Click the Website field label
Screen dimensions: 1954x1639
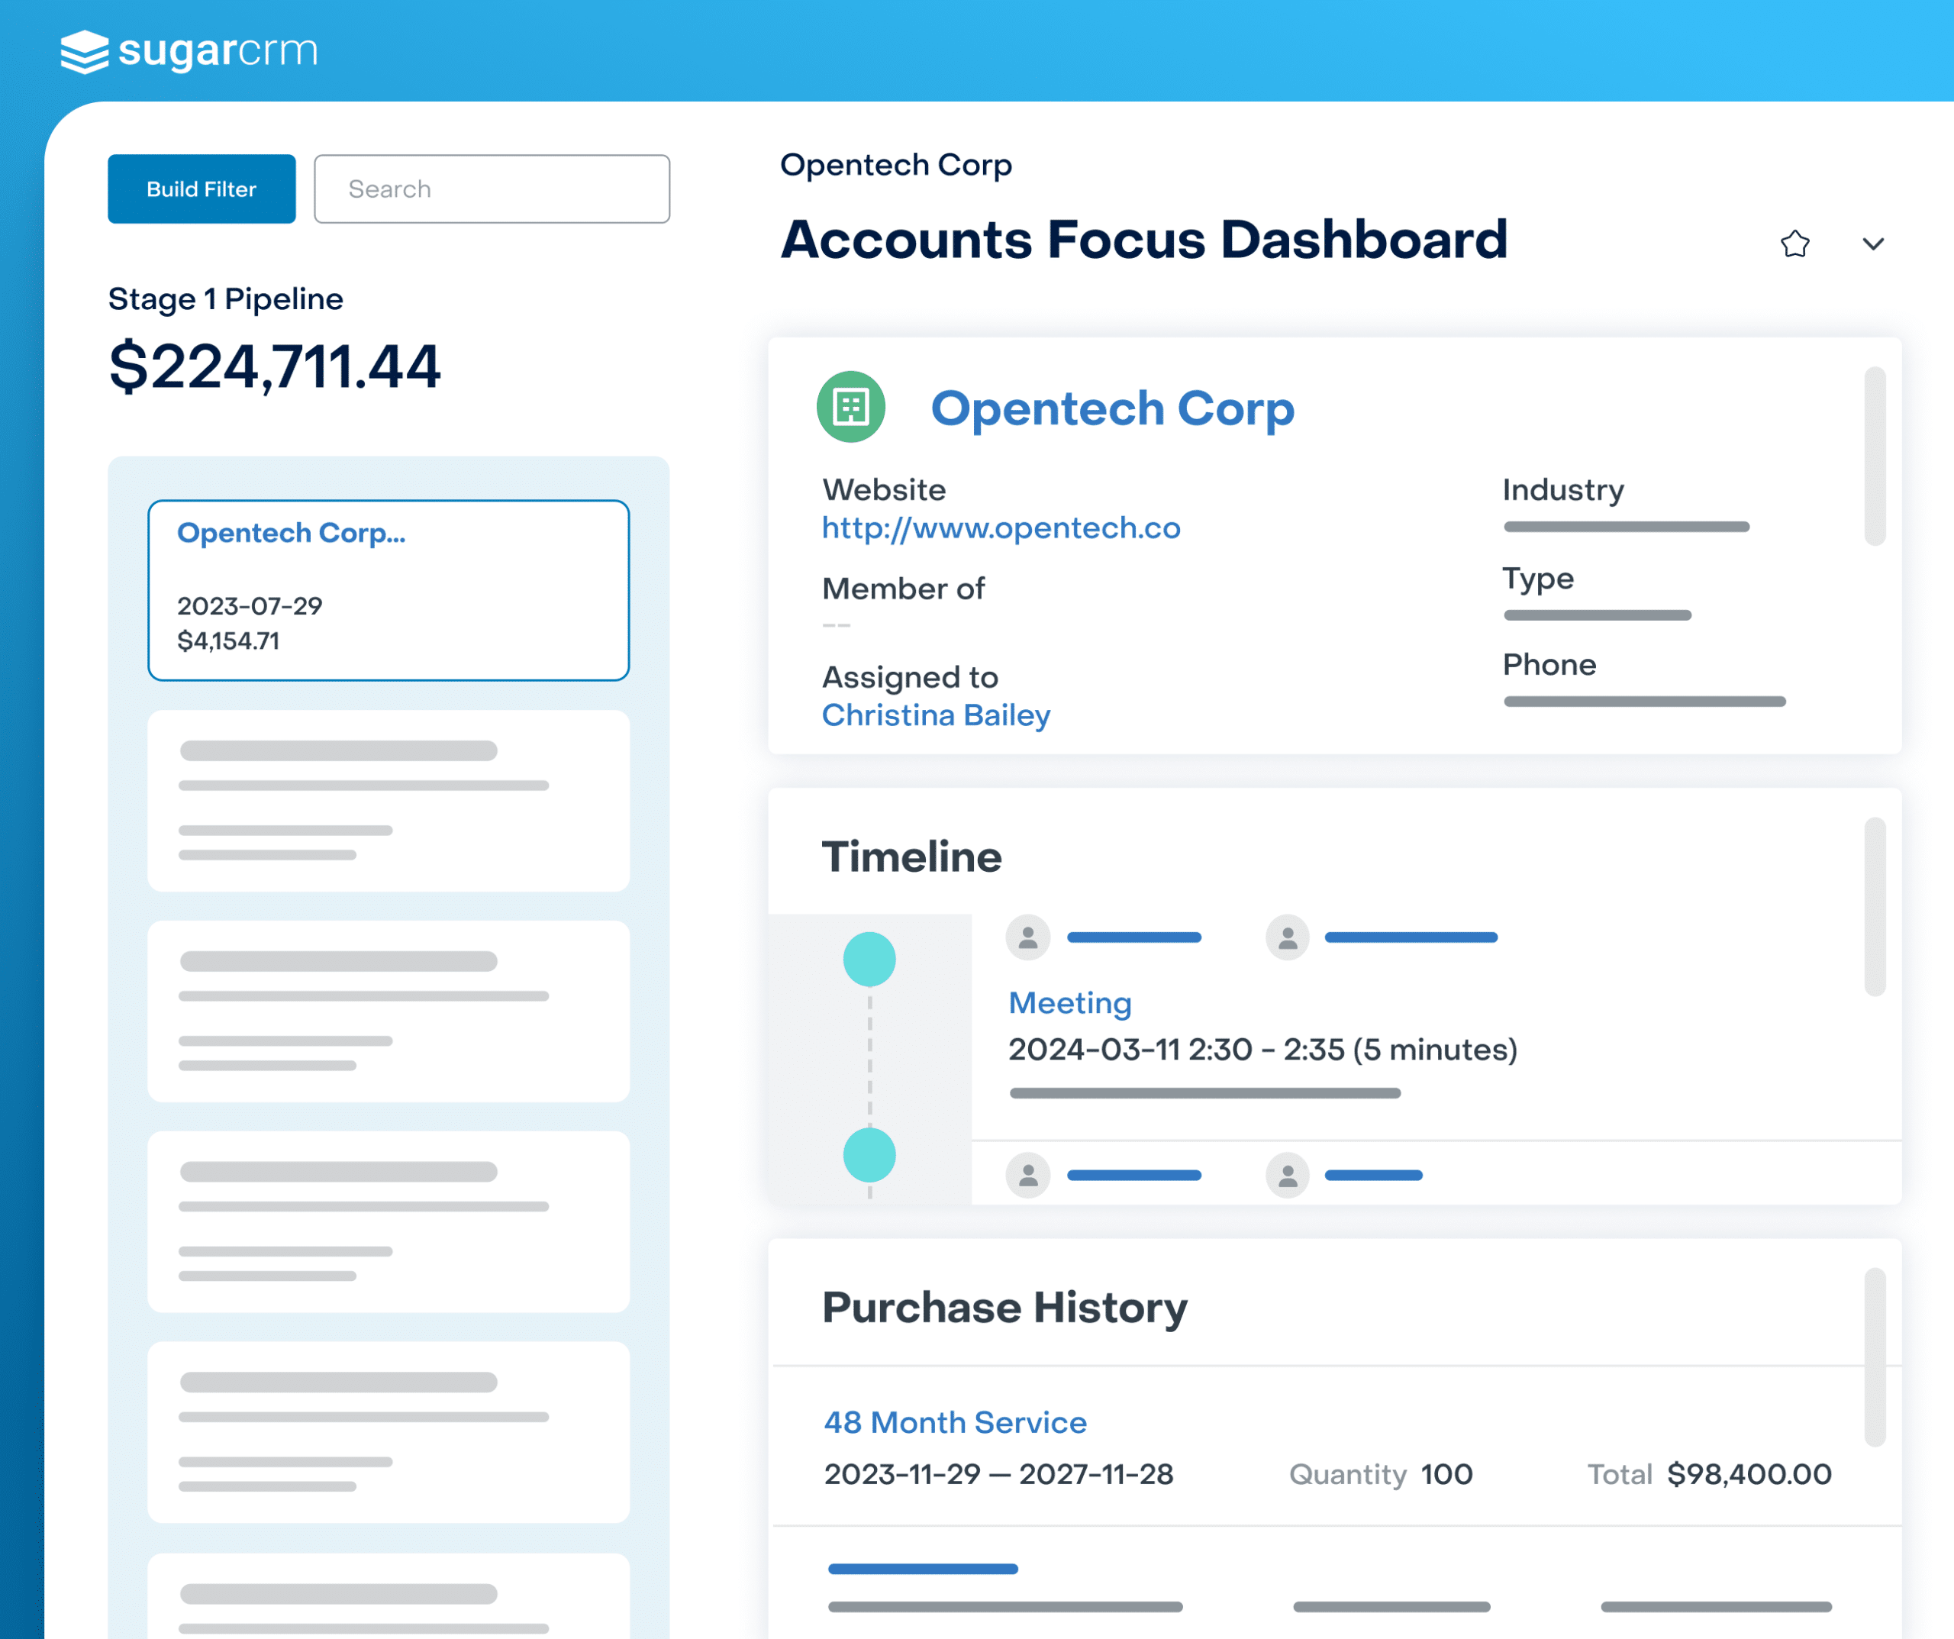pyautogui.click(x=884, y=489)
